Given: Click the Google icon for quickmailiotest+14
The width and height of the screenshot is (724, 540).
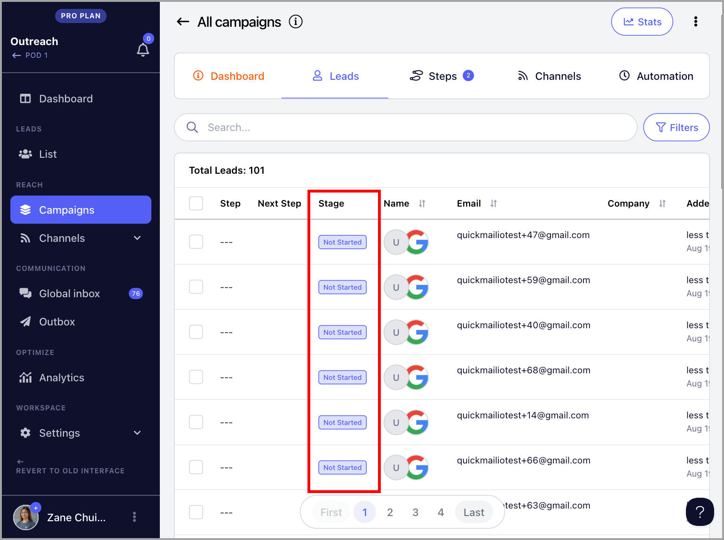Looking at the screenshot, I should coord(417,423).
